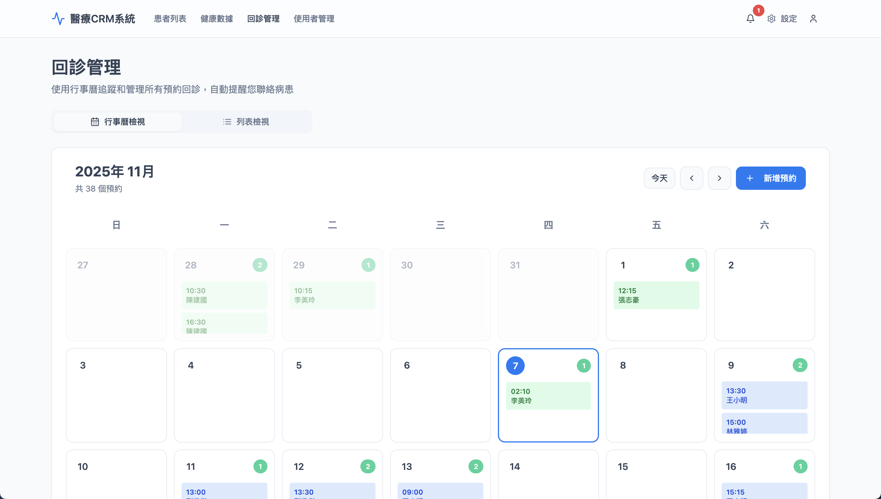Click weekday header 三
This screenshot has width=881, height=499.
pos(440,225)
